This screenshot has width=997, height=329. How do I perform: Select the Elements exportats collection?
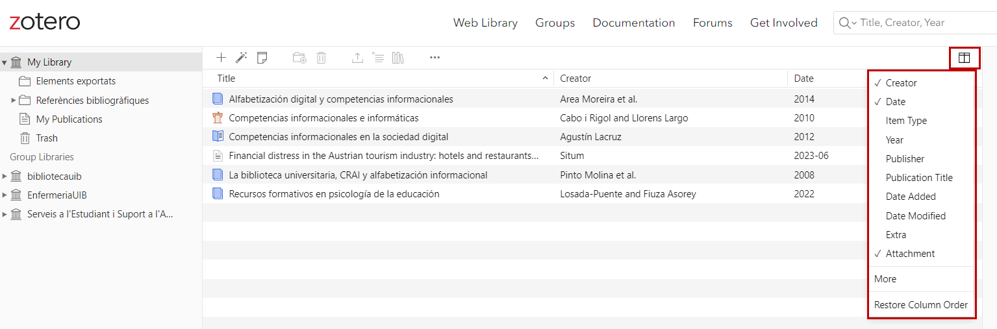pos(101,81)
